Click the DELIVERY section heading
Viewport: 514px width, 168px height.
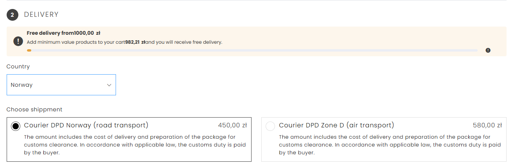(41, 15)
